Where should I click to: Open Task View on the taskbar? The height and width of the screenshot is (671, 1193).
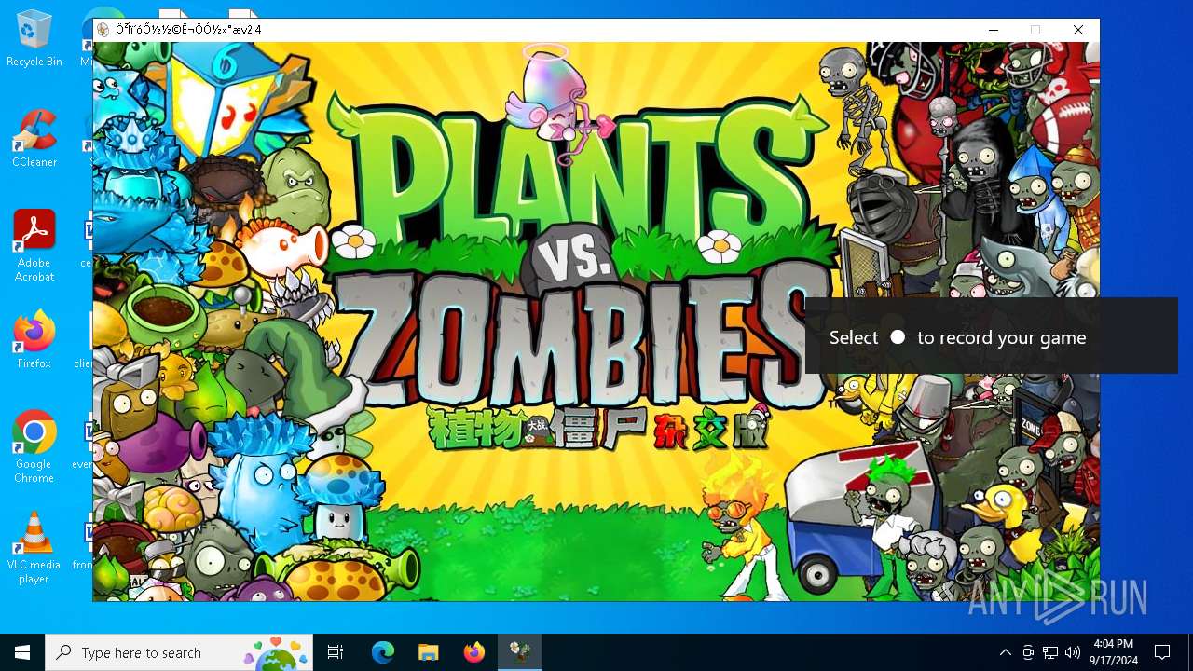[x=336, y=652]
